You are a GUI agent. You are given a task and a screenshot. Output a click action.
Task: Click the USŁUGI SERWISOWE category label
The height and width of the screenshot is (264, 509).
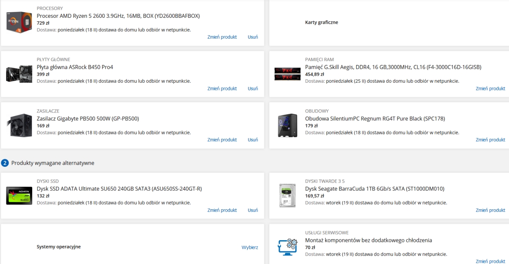[x=327, y=233]
